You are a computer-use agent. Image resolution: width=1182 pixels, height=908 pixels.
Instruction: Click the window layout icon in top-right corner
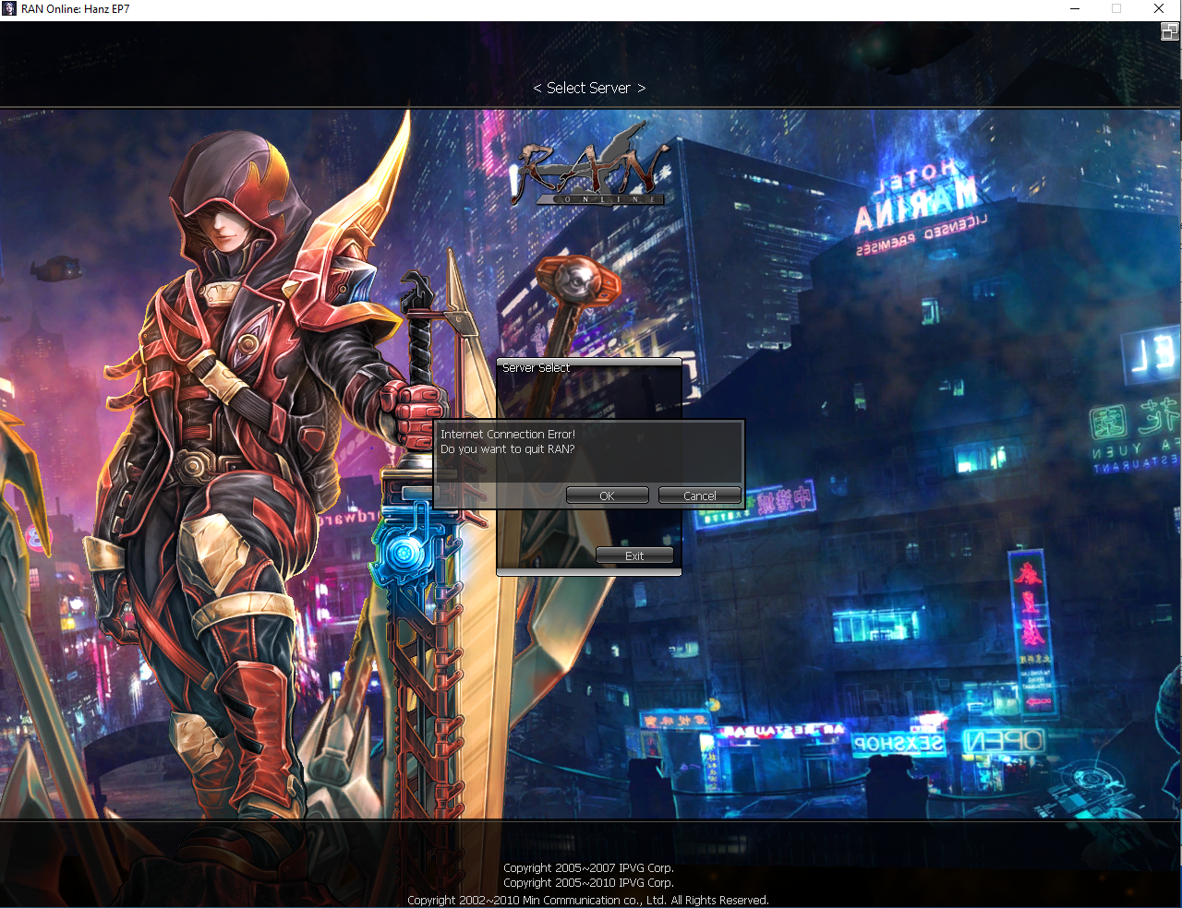click(1169, 31)
